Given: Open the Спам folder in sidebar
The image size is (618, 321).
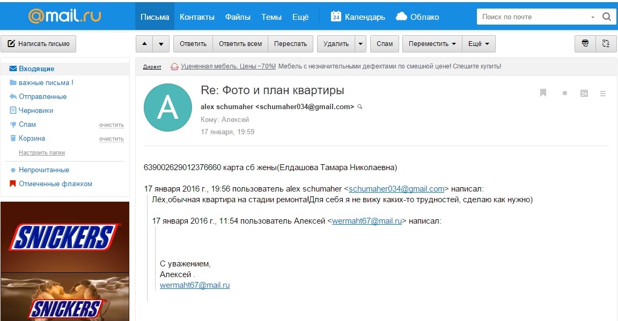Looking at the screenshot, I should [27, 125].
